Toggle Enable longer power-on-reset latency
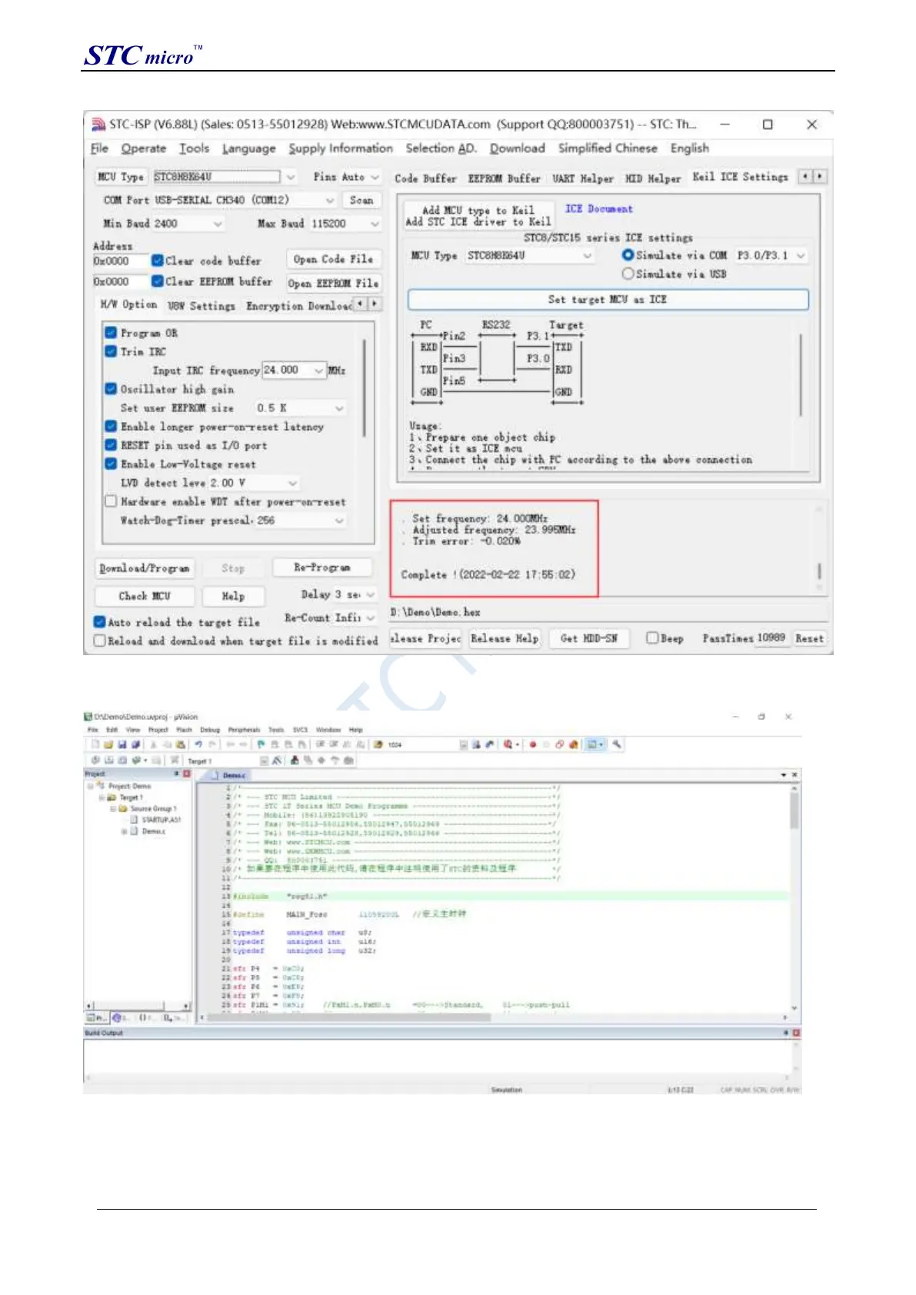916x1295 pixels. tap(111, 426)
